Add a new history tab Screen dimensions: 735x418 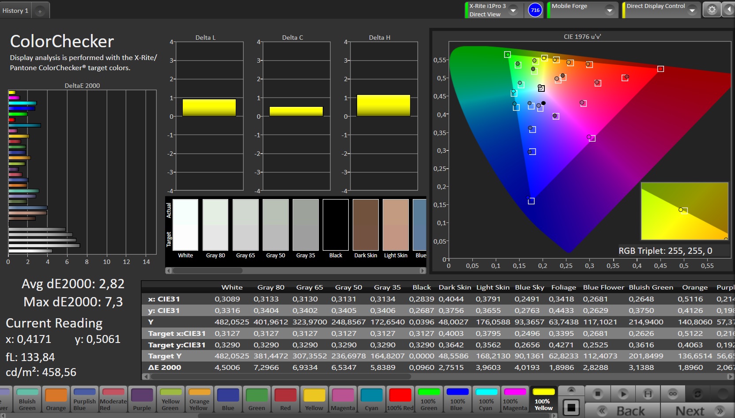40,11
